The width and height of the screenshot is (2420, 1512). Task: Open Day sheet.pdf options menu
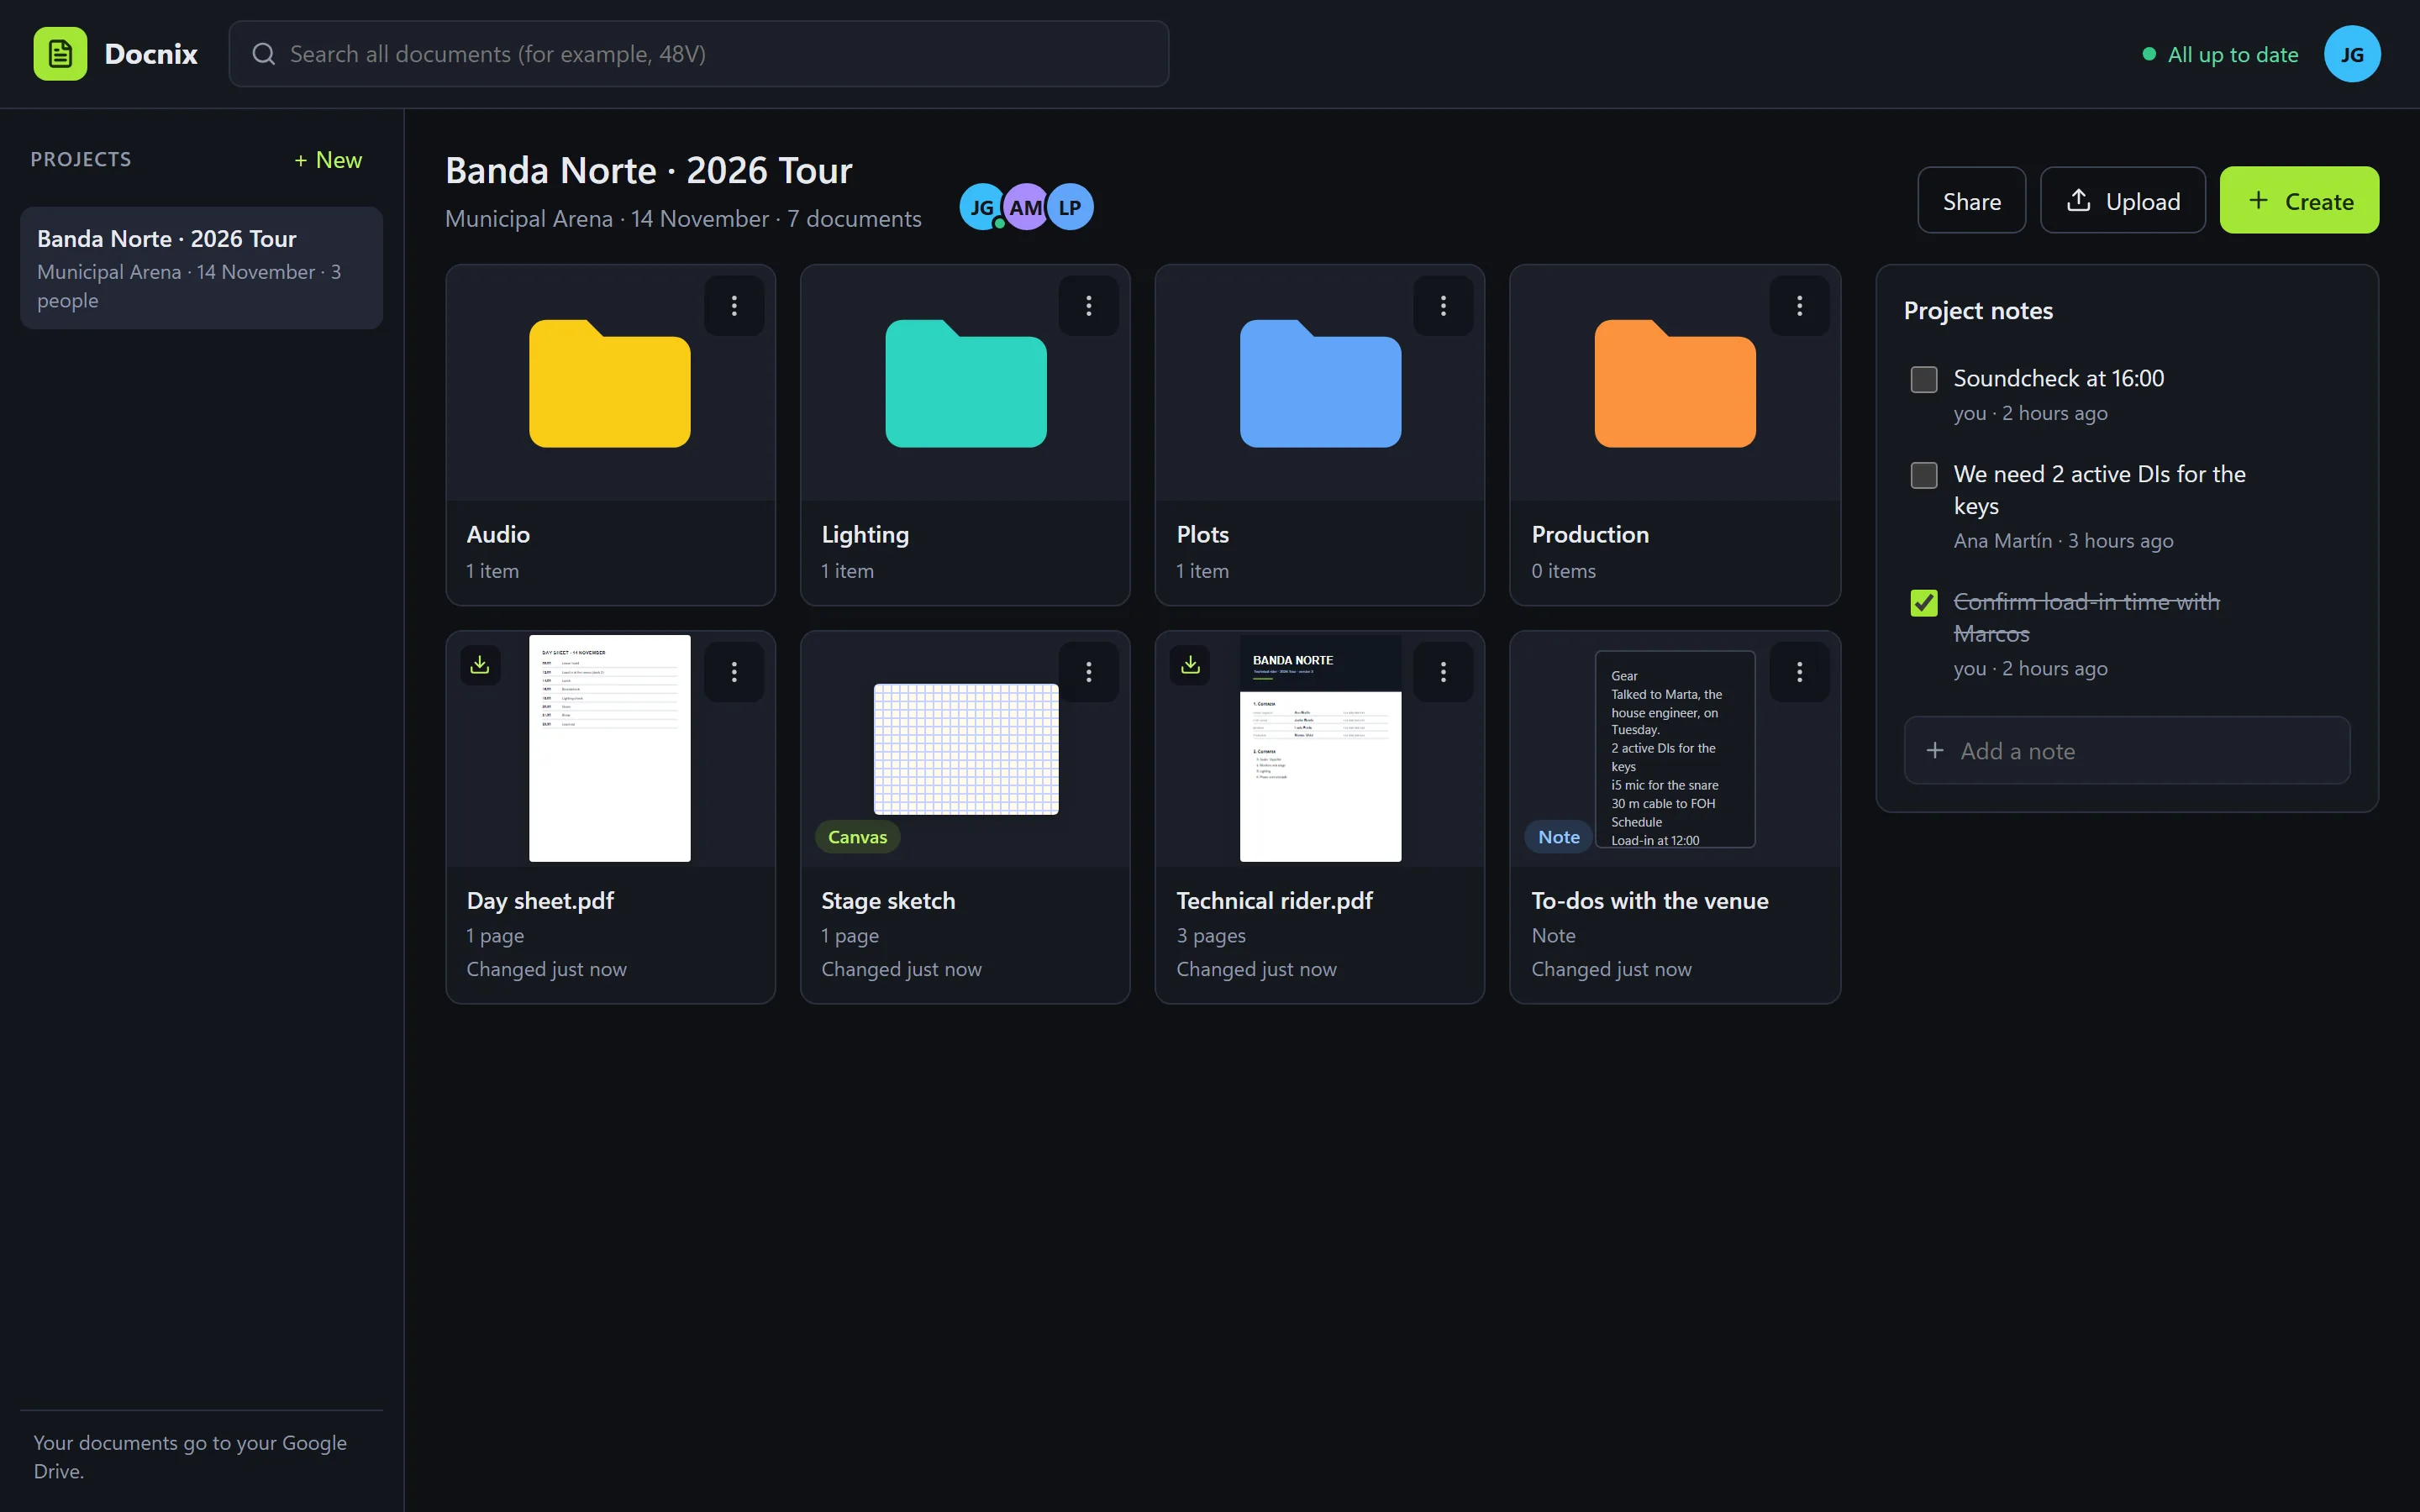tap(734, 672)
